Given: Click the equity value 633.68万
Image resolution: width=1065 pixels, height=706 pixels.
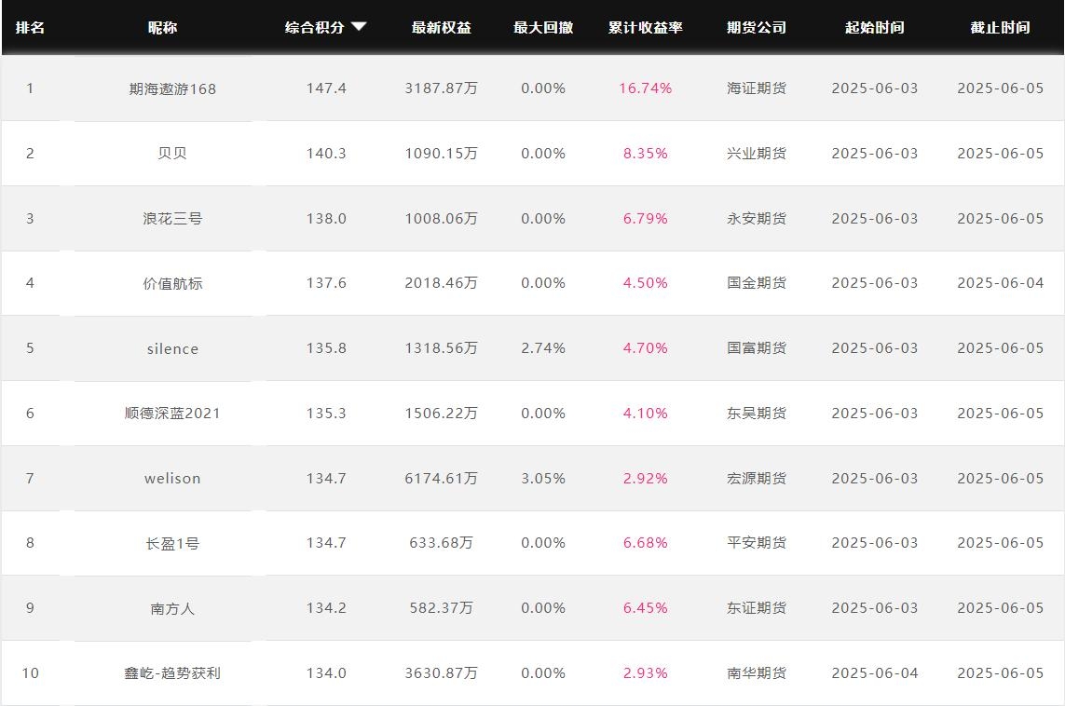Looking at the screenshot, I should click(442, 543).
